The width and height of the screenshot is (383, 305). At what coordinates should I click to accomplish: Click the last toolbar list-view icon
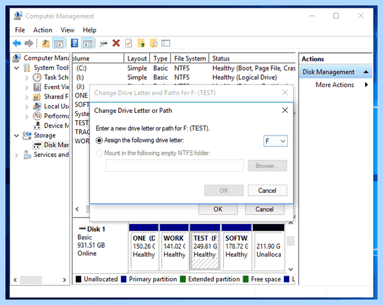pyautogui.click(x=165, y=43)
